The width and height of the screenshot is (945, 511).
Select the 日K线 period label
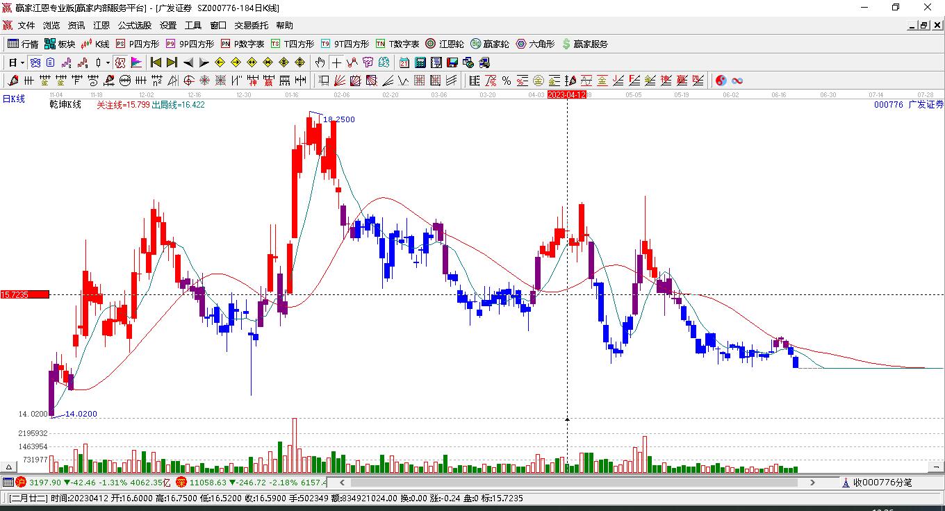13,99
